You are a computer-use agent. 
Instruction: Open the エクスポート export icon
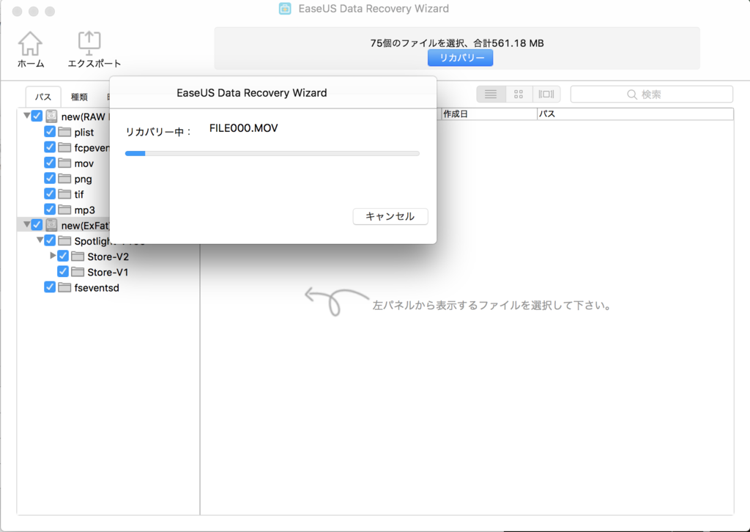[x=89, y=43]
